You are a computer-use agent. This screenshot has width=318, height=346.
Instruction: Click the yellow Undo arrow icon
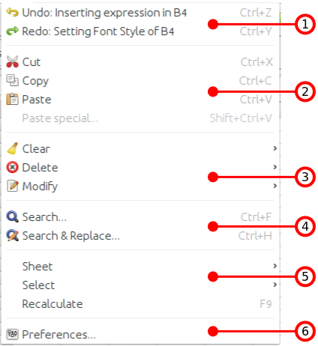tap(12, 12)
